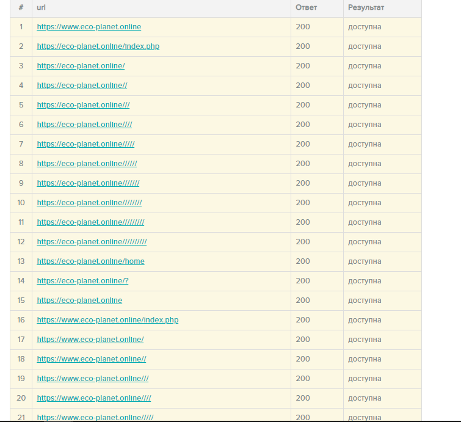The height and width of the screenshot is (422, 461).
Task: Visit the URL link in row 20
Action: tap(94, 398)
